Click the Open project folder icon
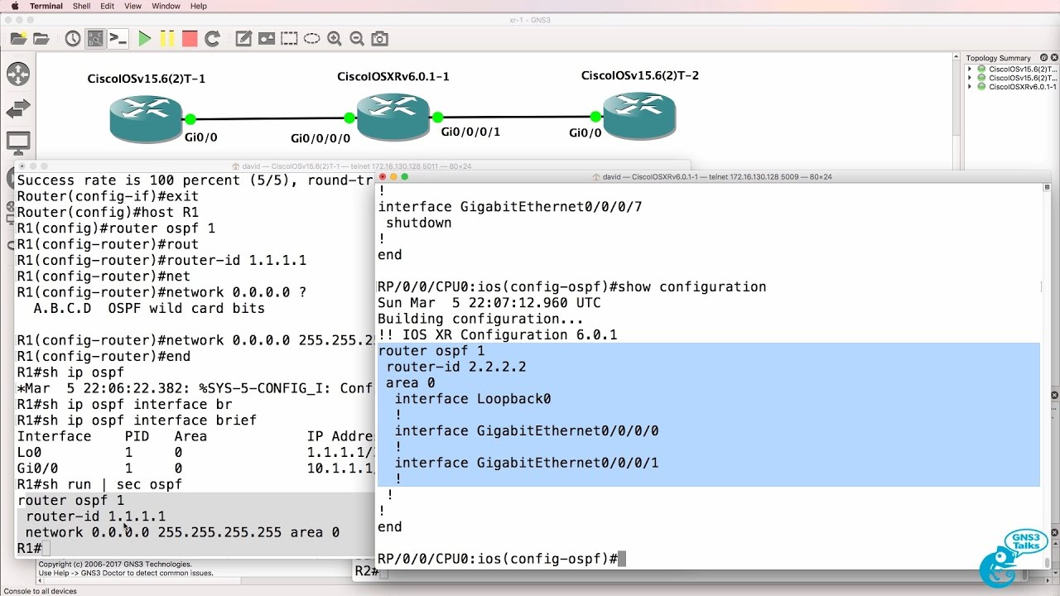The width and height of the screenshot is (1060, 596). pyautogui.click(x=41, y=38)
